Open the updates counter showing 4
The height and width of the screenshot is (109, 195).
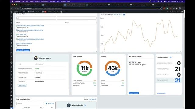coord(25,12)
